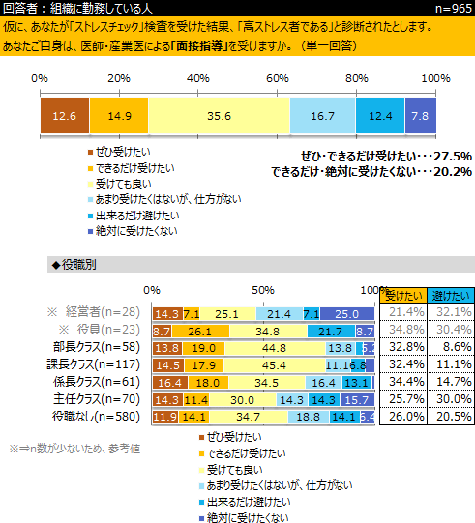Click the 出来るだけ避けたい swatch in the upper legend
This screenshot has width=475, height=523.
pos(90,217)
